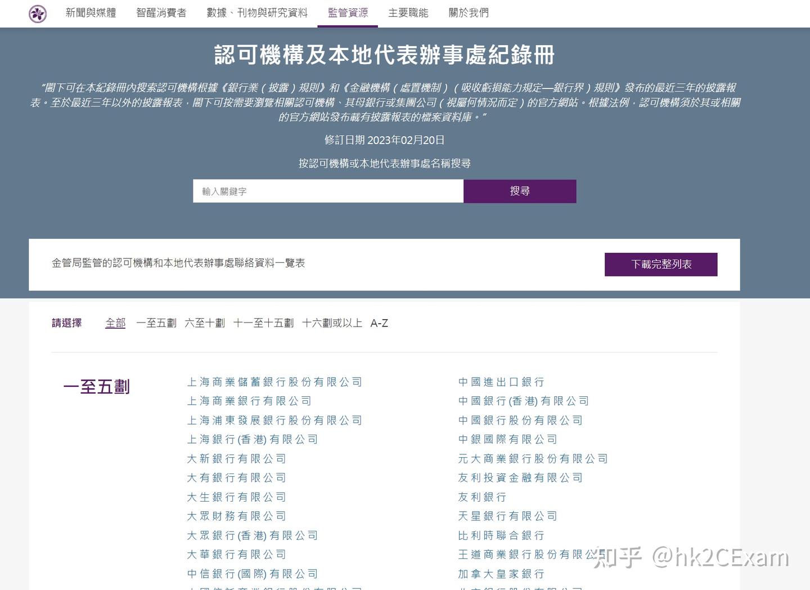The image size is (810, 590).
Task: Click the 下載完整列表 download button
Action: pyautogui.click(x=660, y=264)
